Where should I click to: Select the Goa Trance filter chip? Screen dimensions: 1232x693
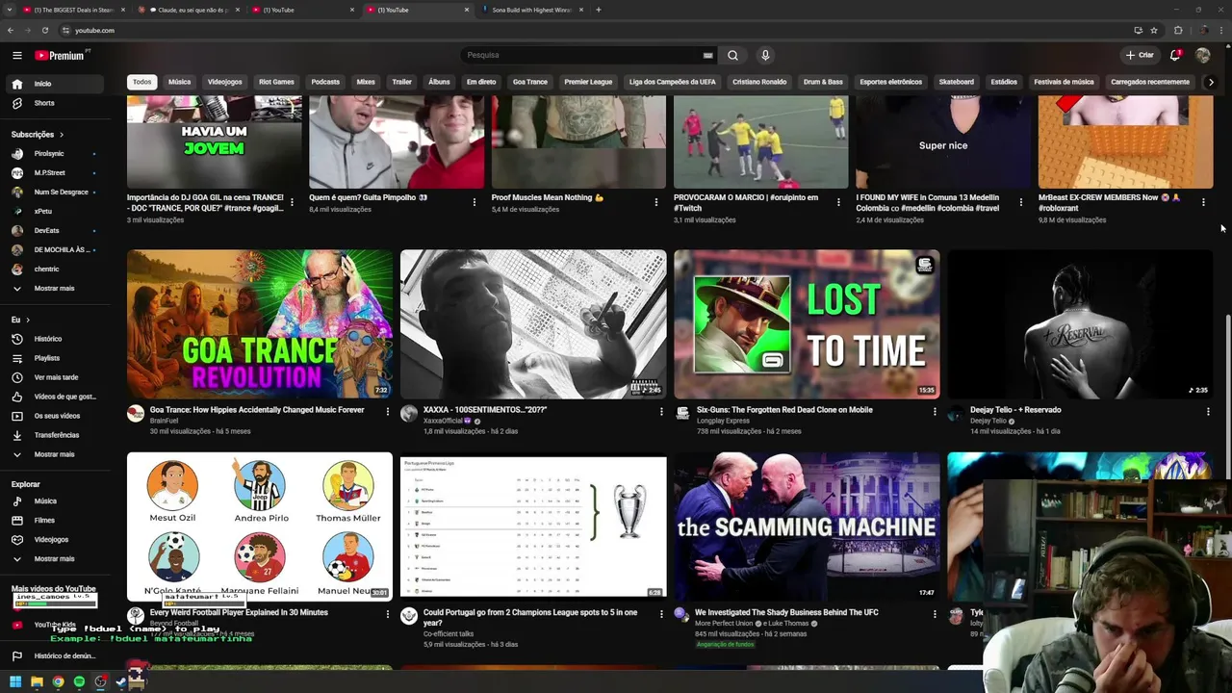coord(530,82)
